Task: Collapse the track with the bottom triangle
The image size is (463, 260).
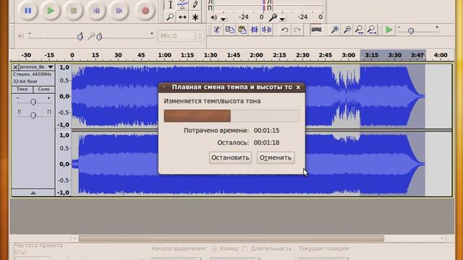Action: 33,193
